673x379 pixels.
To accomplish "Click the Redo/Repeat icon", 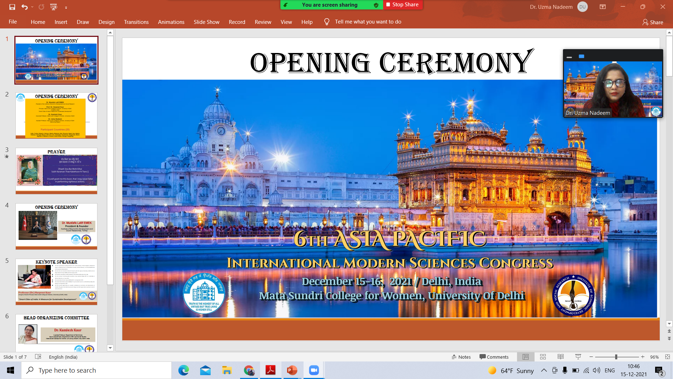I will 41,7.
